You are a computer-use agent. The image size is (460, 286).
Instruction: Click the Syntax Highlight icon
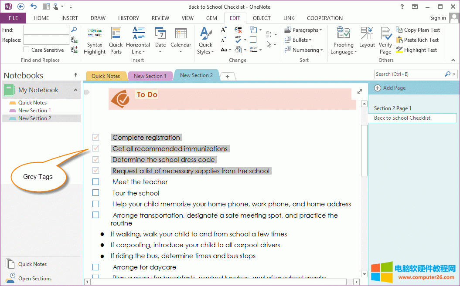click(x=95, y=34)
